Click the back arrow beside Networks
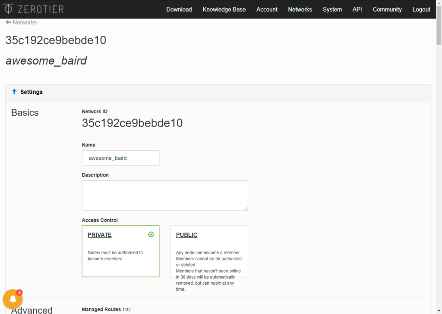This screenshot has width=442, height=314. [x=8, y=22]
